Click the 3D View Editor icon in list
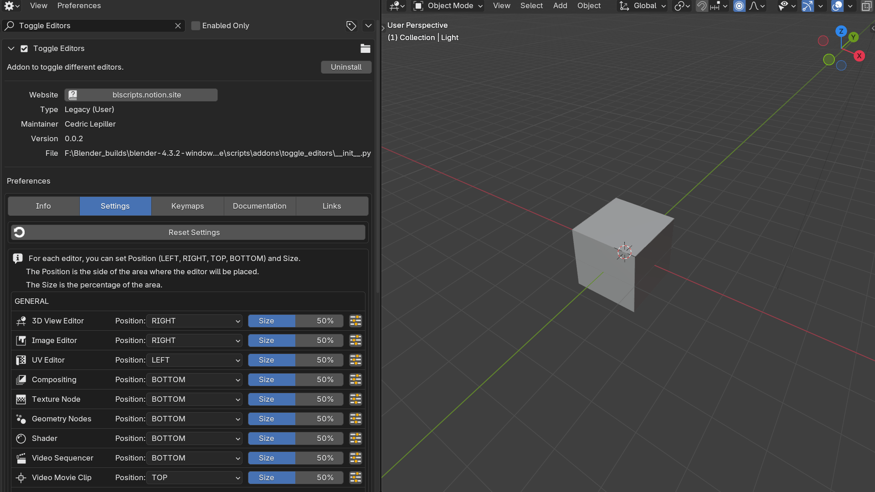 point(21,321)
